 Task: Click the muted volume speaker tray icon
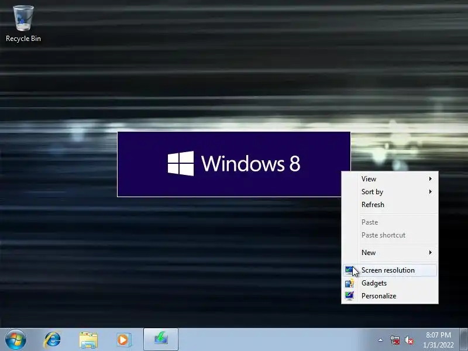click(409, 340)
